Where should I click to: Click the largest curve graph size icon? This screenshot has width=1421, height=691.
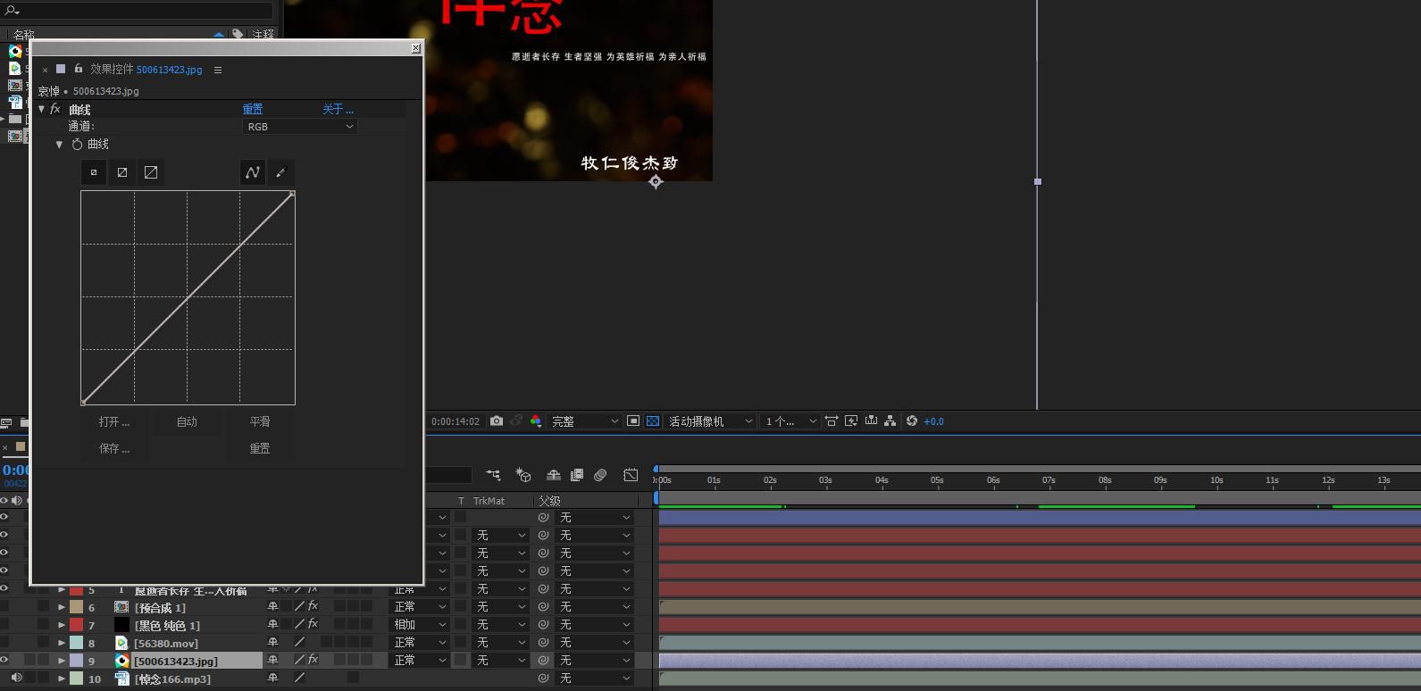(x=151, y=172)
